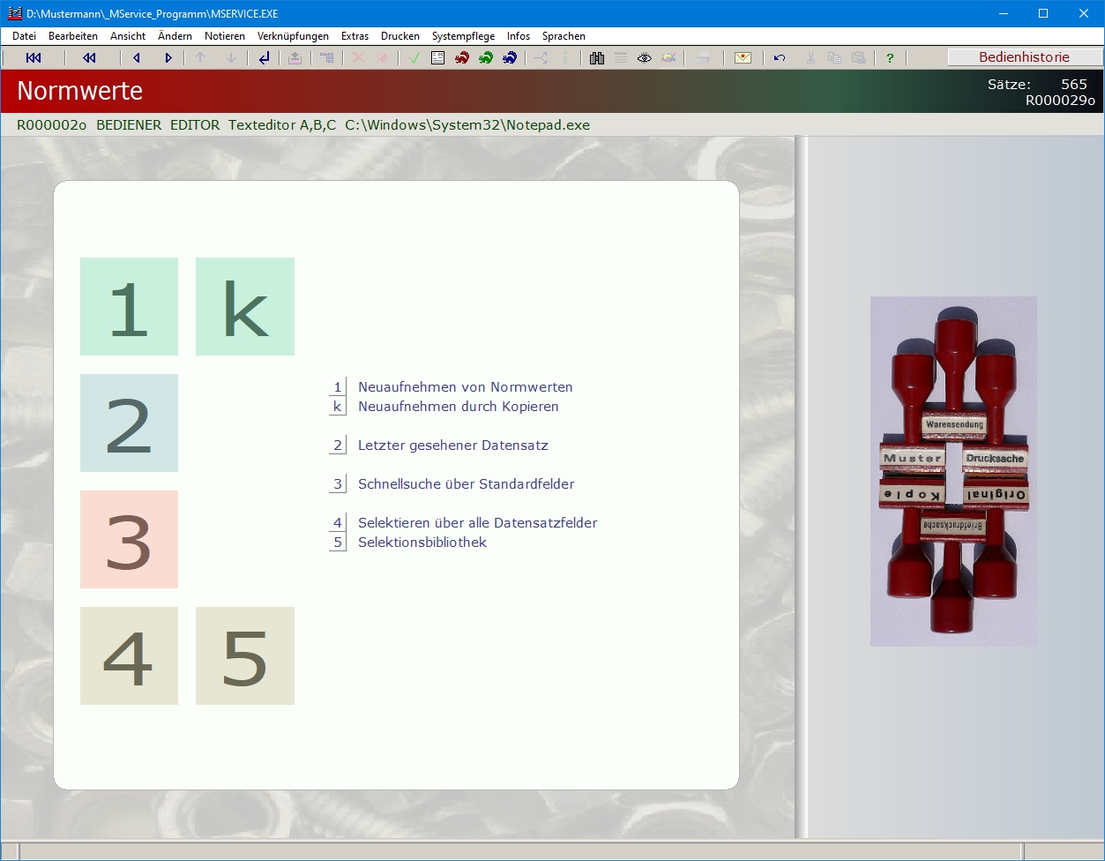The height and width of the screenshot is (861, 1105).
Task: Click the blue return arrow icon
Action: [x=264, y=58]
